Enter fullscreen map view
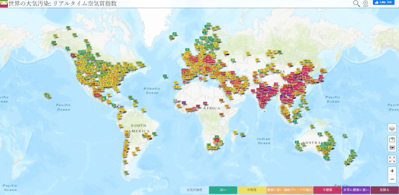This screenshot has width=399, height=195. 392,159
